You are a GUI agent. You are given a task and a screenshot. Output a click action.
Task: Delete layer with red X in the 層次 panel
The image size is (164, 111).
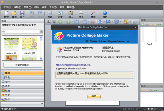tap(151, 90)
